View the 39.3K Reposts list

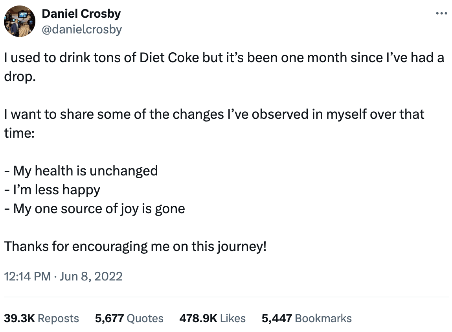[41, 318]
